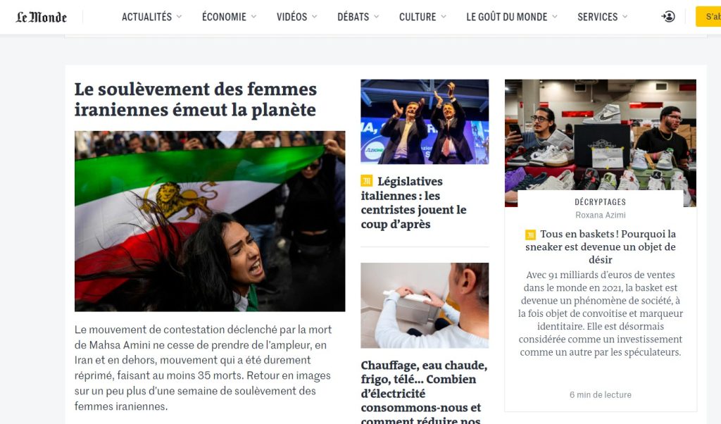721x424 pixels.
Task: Expand the Débats dropdown chevron
Action: click(x=376, y=17)
